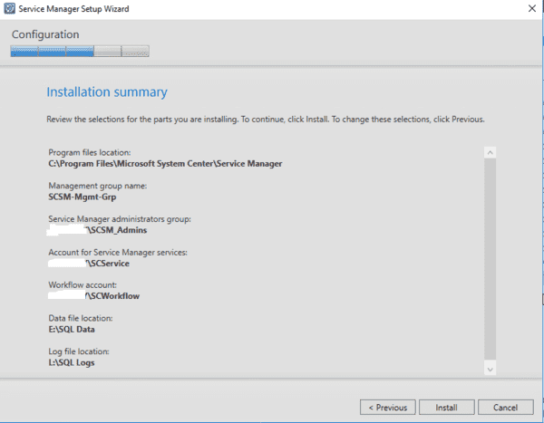This screenshot has height=423, width=544.
Task: Click the Data file location label
Action: coord(81,318)
